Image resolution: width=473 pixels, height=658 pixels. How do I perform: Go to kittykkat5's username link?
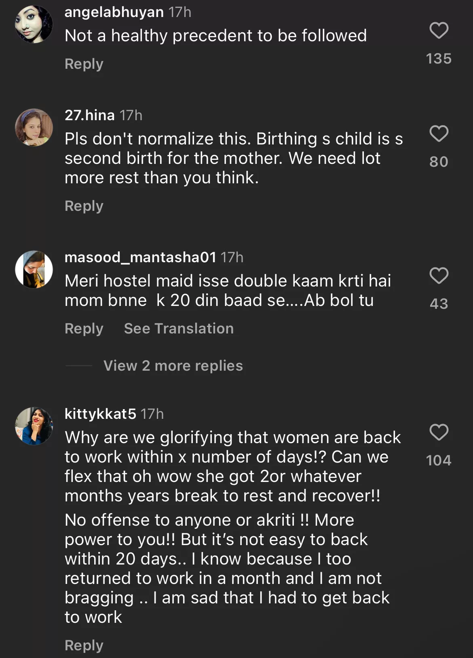[x=100, y=414]
